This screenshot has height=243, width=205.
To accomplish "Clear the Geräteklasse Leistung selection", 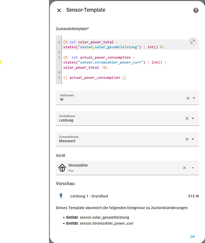I will [187, 119].
